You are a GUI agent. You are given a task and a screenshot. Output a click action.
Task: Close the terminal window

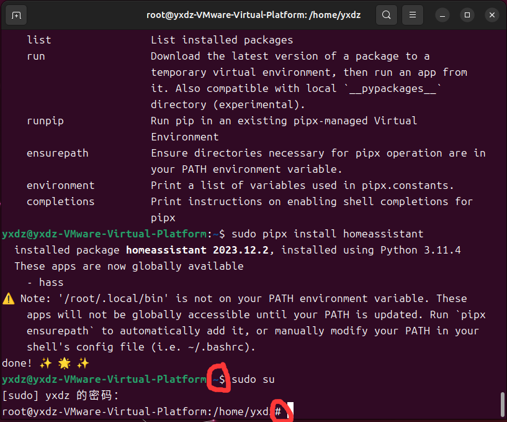(x=492, y=15)
